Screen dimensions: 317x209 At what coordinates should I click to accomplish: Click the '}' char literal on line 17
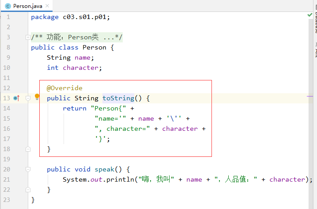[101, 139]
